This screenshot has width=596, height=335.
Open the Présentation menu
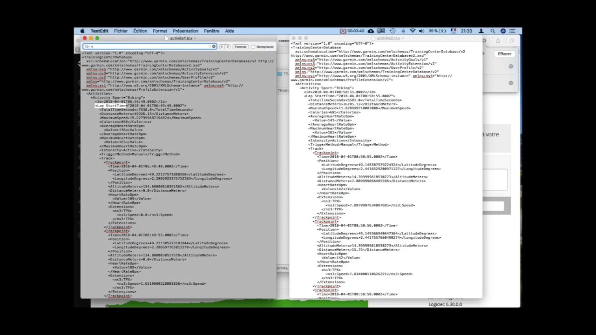click(x=185, y=31)
